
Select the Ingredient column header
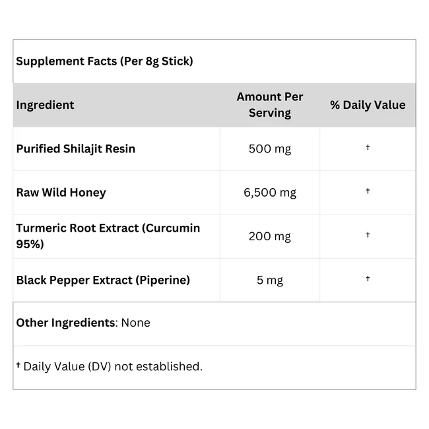[x=45, y=105]
